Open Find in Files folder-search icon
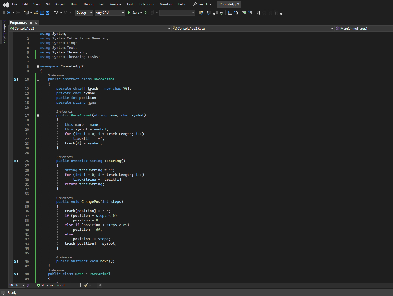The width and height of the screenshot is (393, 296). [201, 13]
